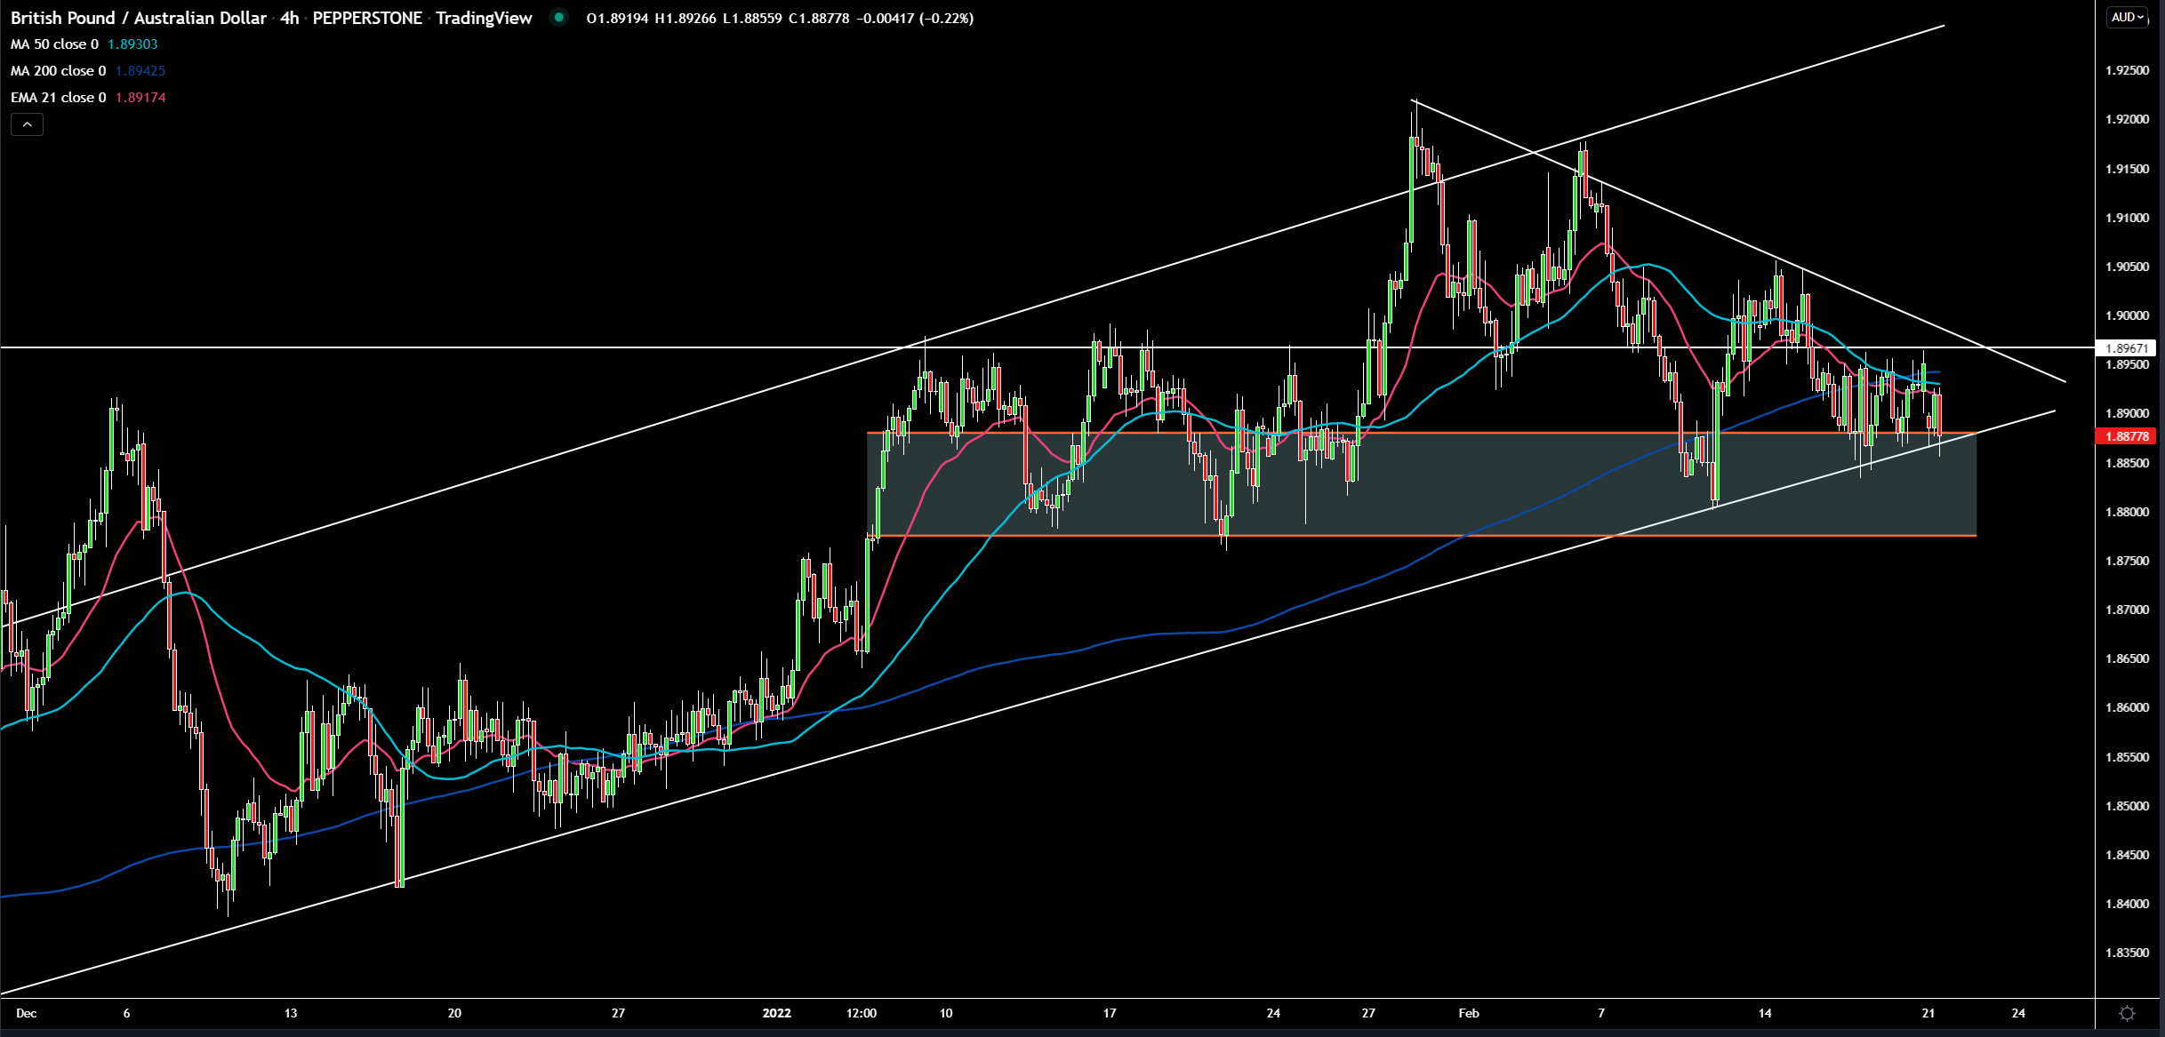Viewport: 2165px width, 1037px height.
Task: Click the Dec label on the time axis
Action: click(27, 1013)
